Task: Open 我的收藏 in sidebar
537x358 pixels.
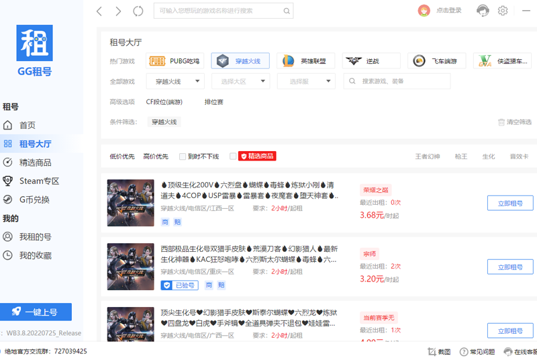Action: point(35,255)
